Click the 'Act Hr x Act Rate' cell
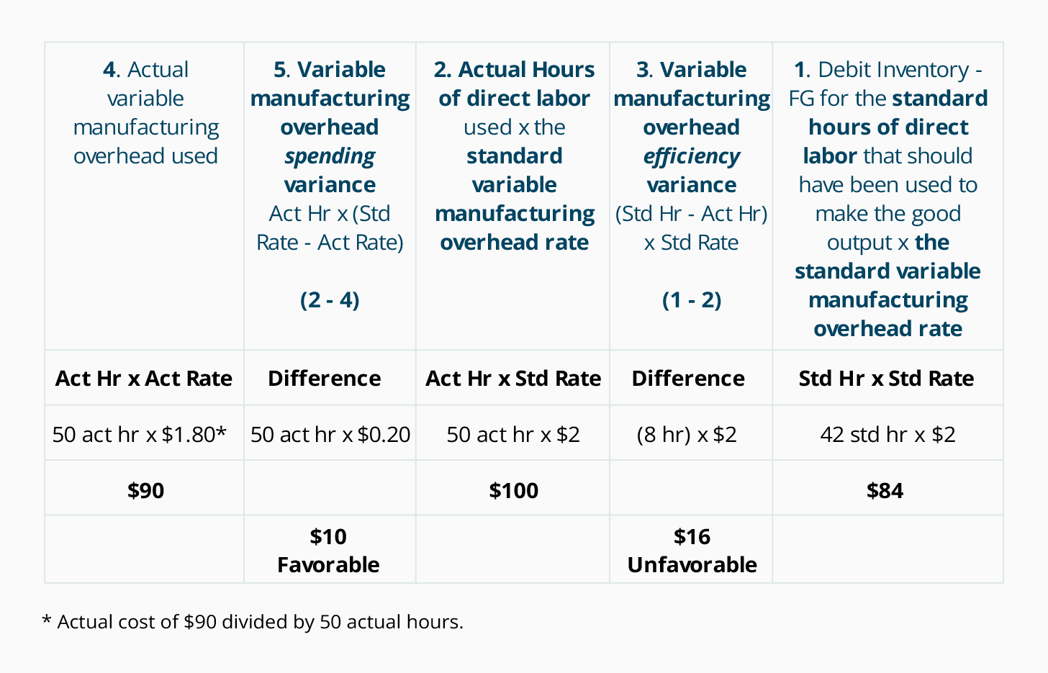This screenshot has height=673, width=1048. [x=144, y=379]
